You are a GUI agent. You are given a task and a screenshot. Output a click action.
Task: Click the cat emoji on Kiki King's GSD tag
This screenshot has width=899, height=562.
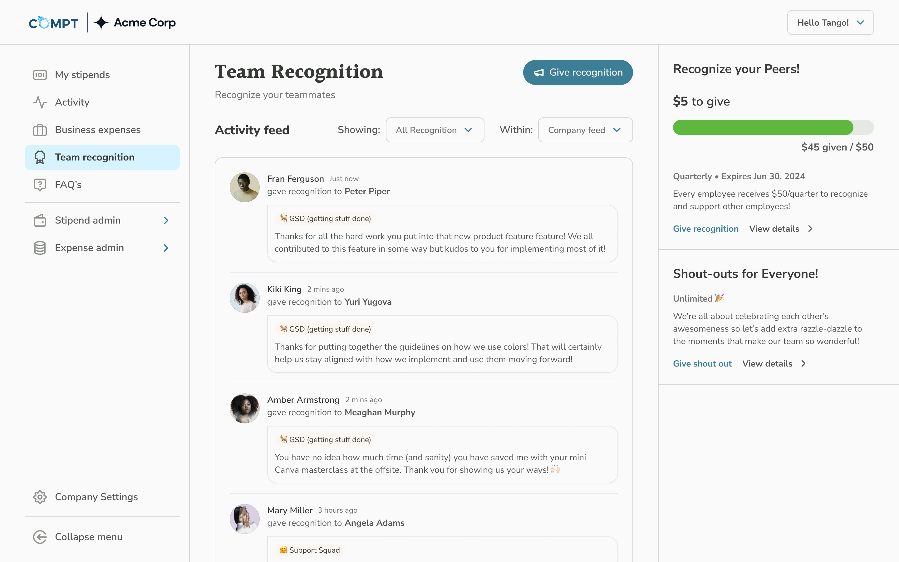[283, 328]
